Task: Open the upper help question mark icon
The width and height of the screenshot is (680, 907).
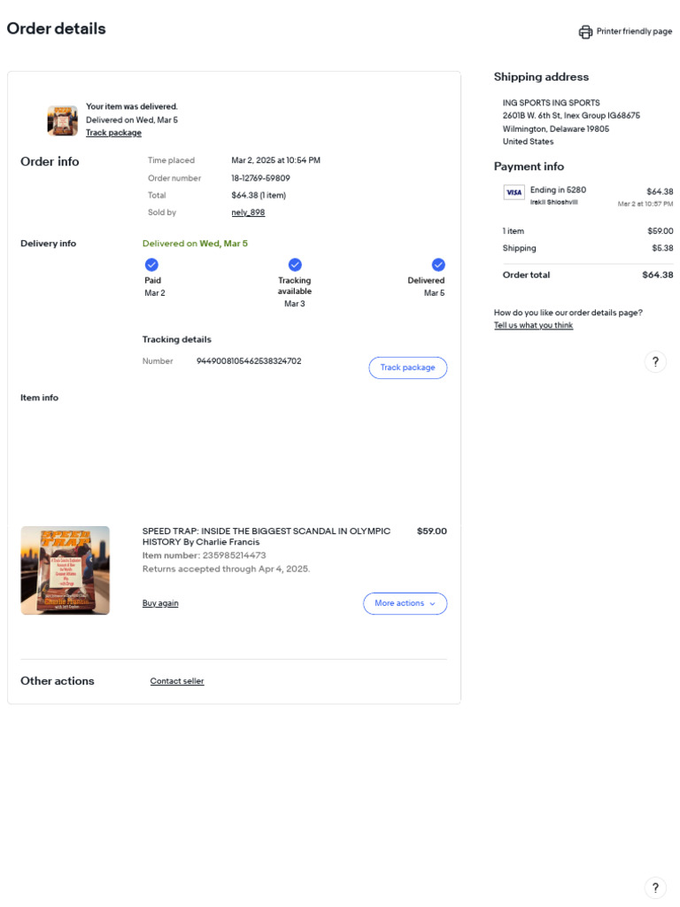Action: pos(655,362)
